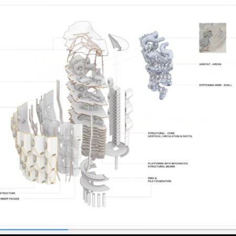
Task: Click the STRUCTURAL - CORE label
Action: tap(161, 133)
